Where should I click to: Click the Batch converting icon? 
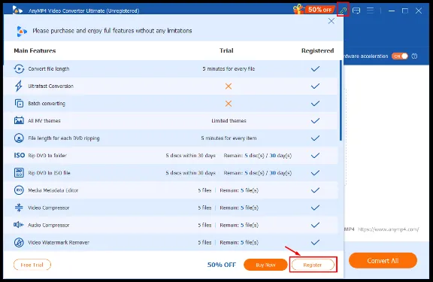[19, 103]
